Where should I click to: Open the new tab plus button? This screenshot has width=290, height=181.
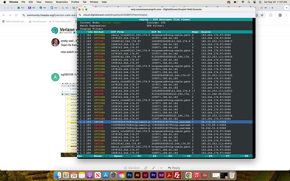(272, 8)
